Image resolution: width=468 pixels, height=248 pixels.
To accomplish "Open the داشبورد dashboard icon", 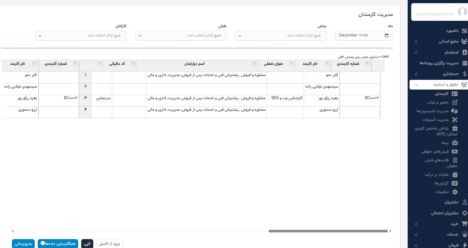I will pyautogui.click(x=465, y=31).
